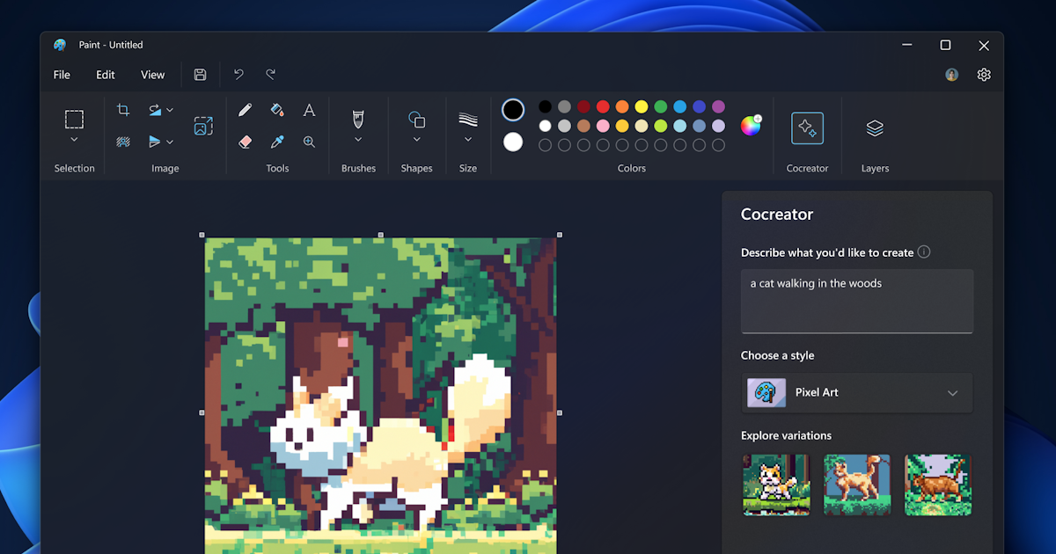
Task: Open the Flip dropdown arrow
Action: point(170,142)
